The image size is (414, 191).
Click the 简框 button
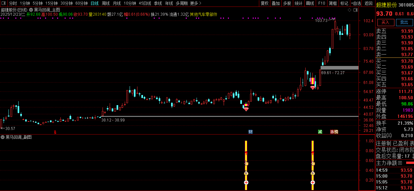[333, 3]
